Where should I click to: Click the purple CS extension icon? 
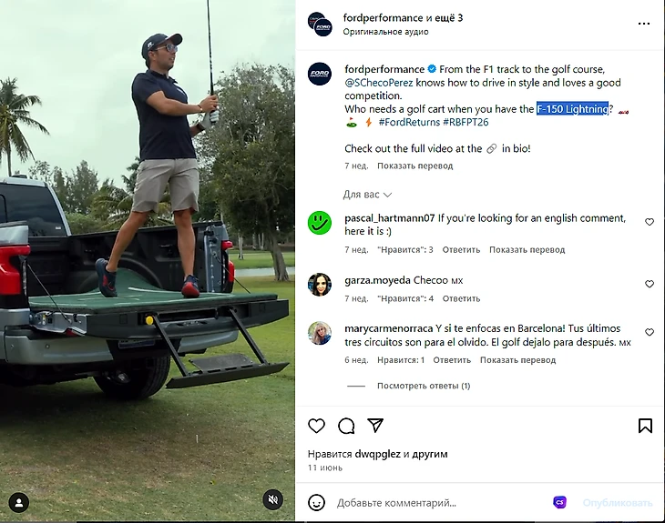tap(560, 502)
